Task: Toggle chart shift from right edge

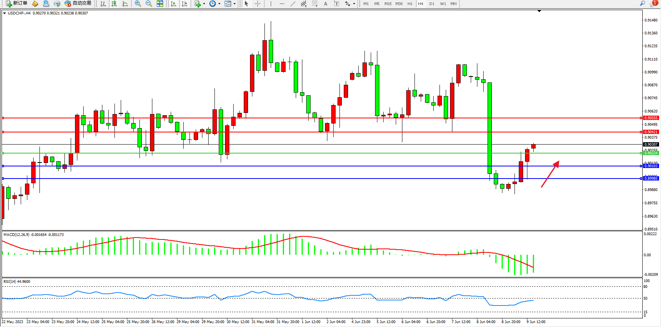Action: click(184, 4)
